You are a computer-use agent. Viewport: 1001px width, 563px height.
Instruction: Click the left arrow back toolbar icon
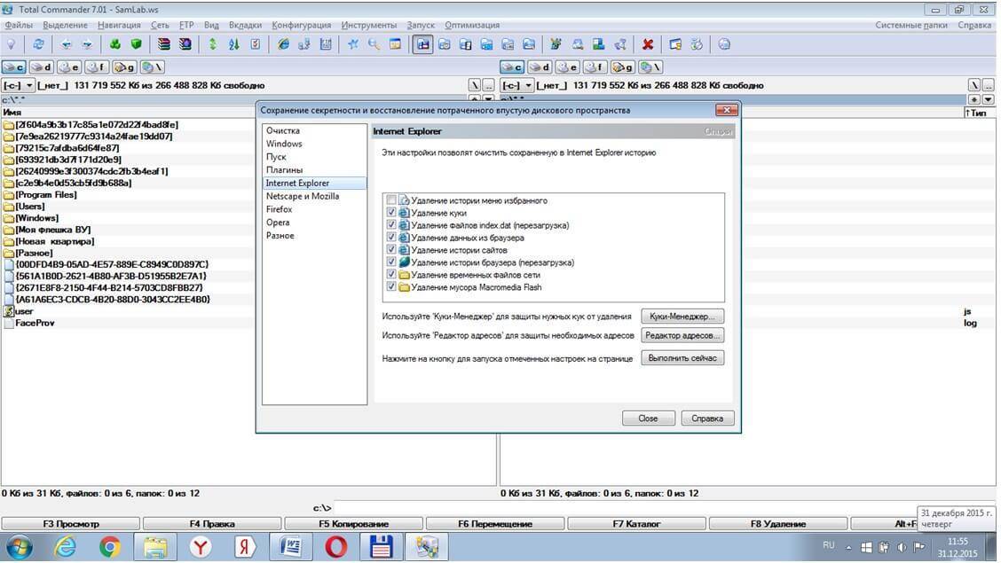pyautogui.click(x=66, y=43)
